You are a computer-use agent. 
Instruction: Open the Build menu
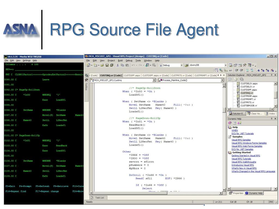(x=120, y=61)
